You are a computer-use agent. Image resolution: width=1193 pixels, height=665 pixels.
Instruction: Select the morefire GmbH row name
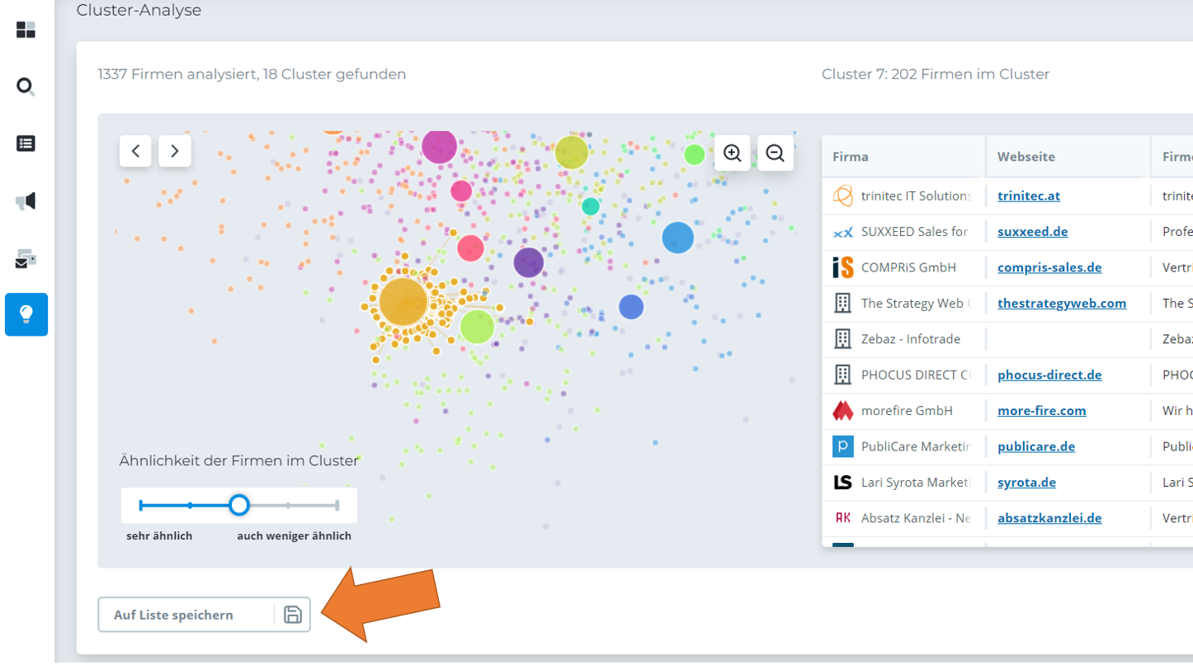[907, 410]
